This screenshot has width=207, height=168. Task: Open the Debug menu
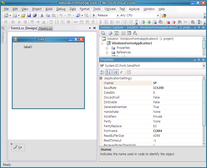point(61,9)
